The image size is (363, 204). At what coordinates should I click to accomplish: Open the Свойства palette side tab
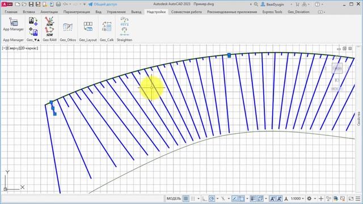[x=359, y=118]
